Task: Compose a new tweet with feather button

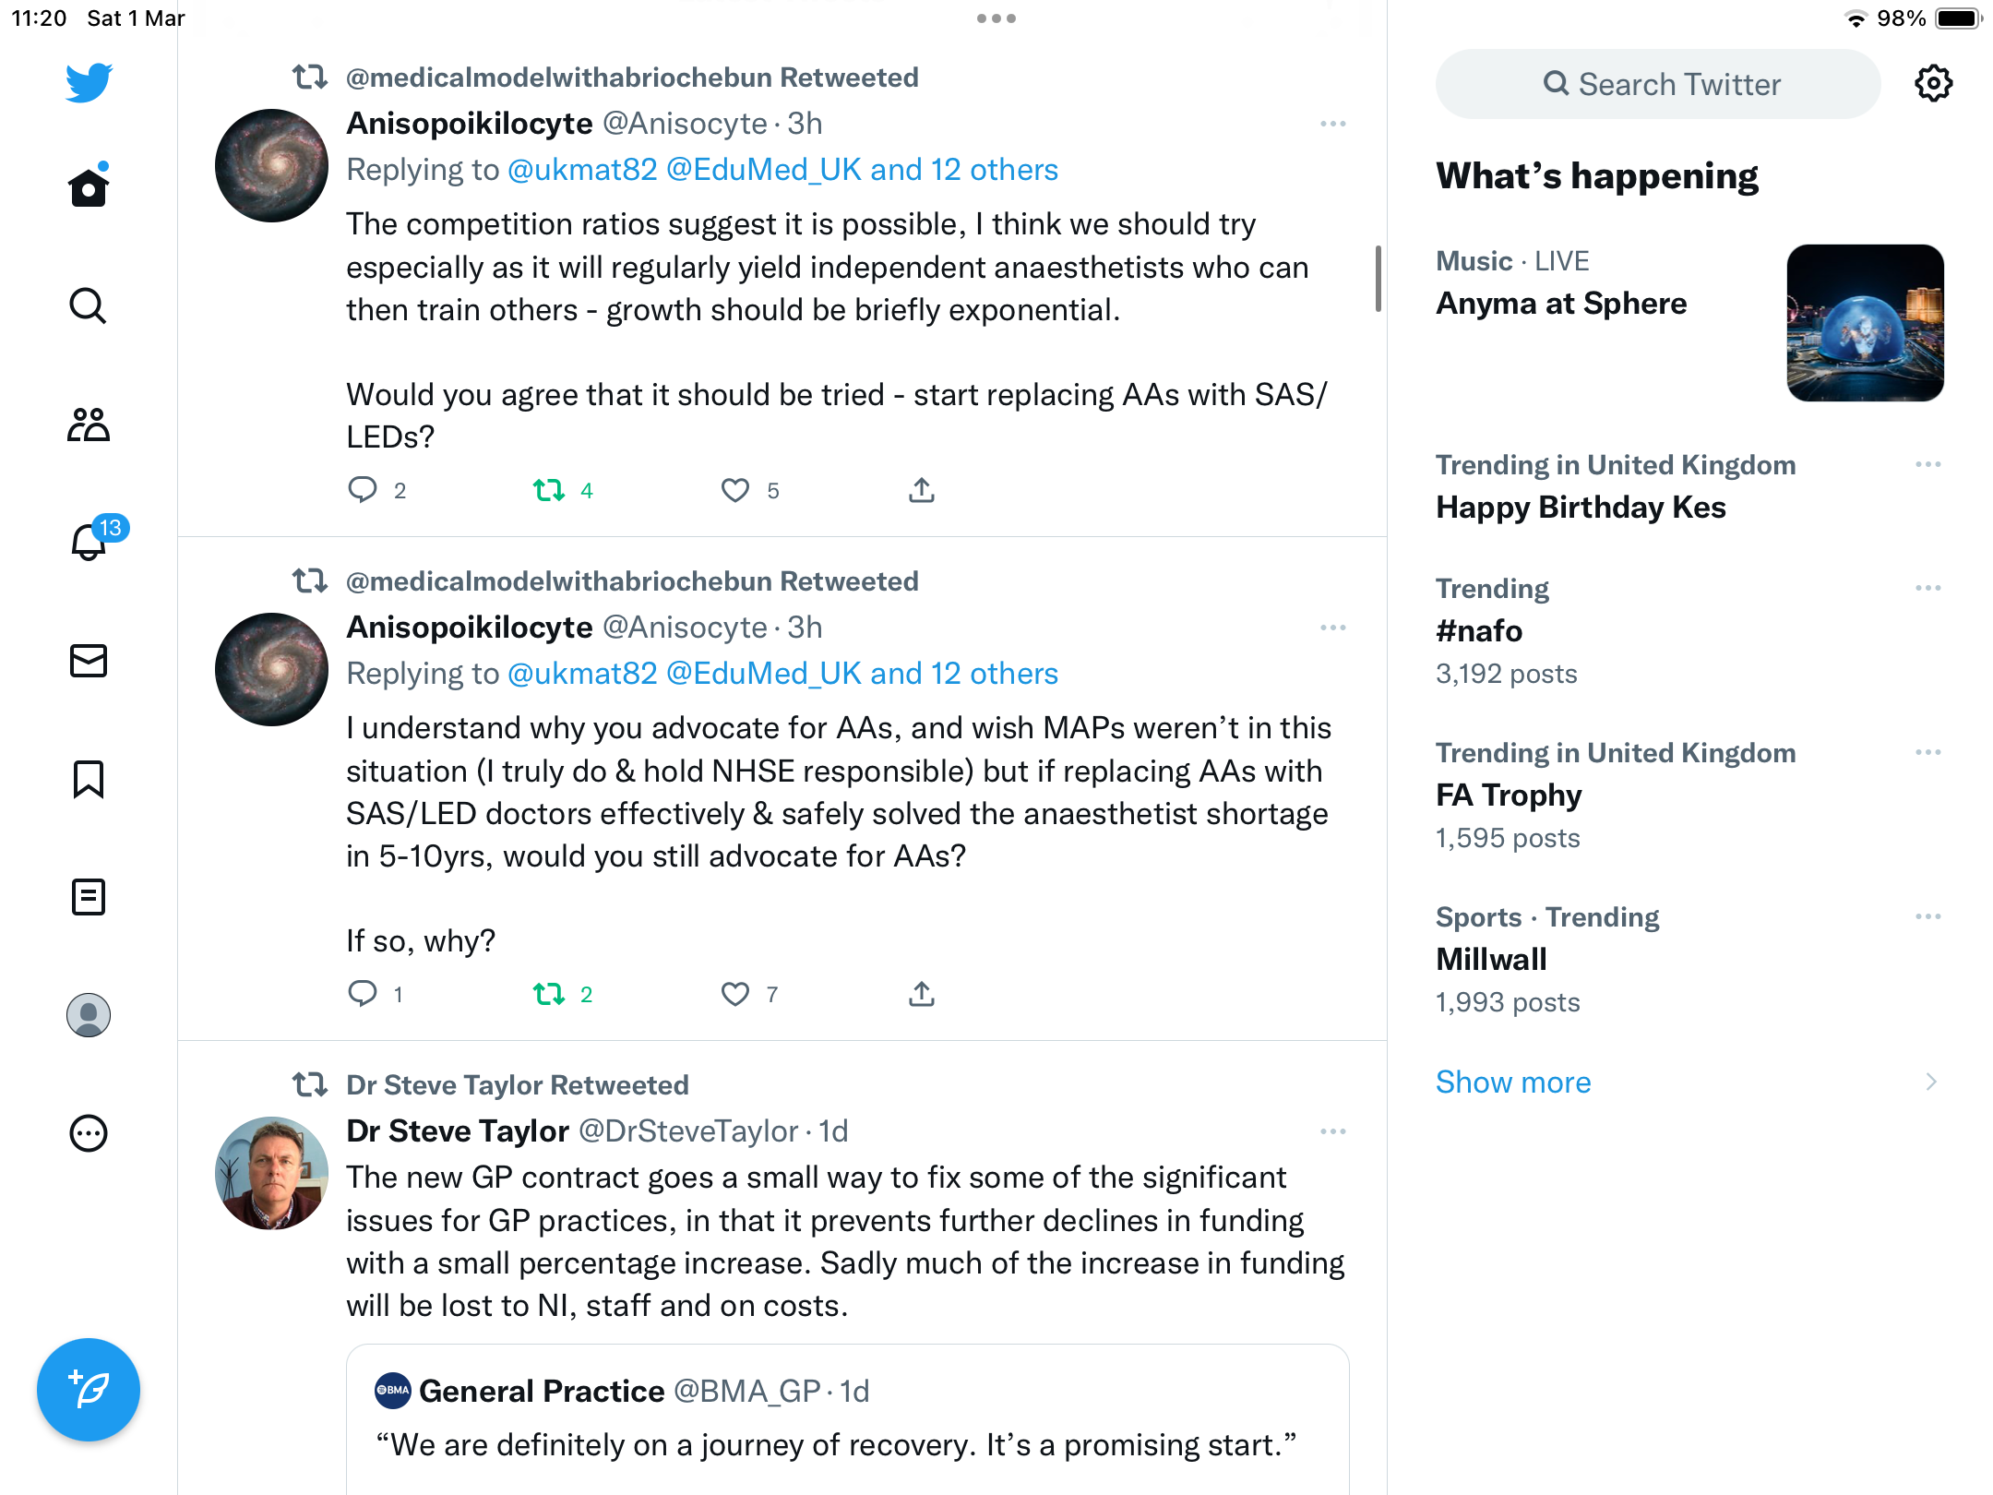Action: 89,1390
